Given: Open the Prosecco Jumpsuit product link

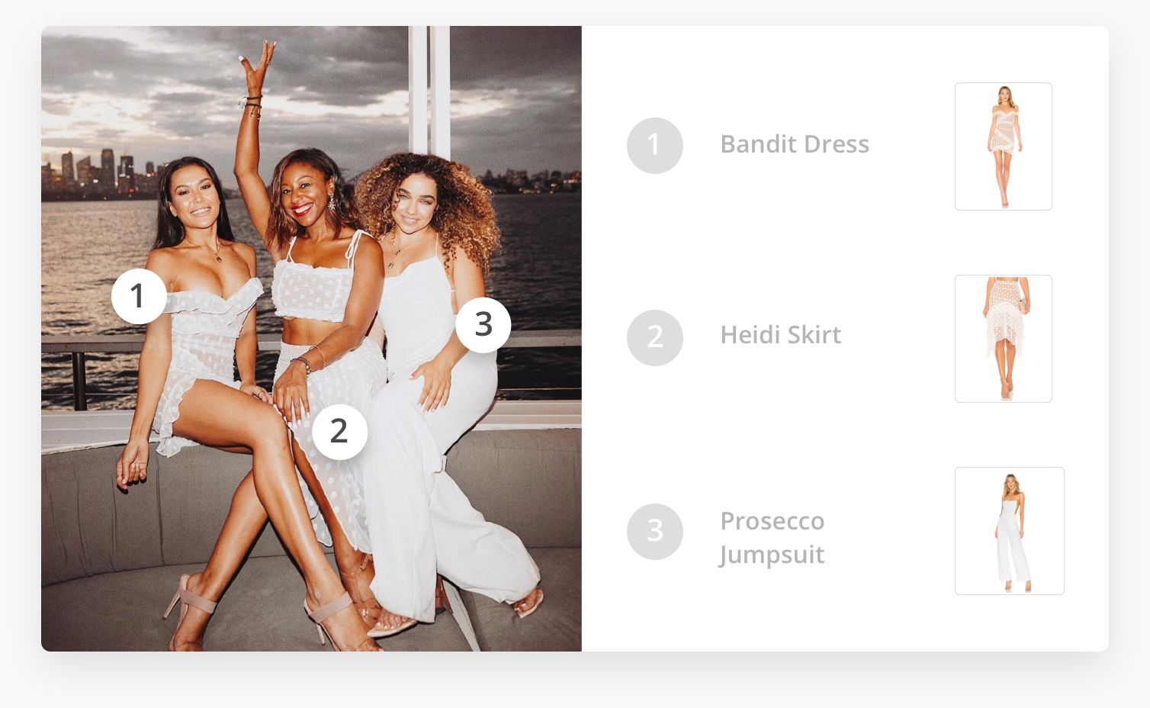Looking at the screenshot, I should pyautogui.click(x=772, y=537).
